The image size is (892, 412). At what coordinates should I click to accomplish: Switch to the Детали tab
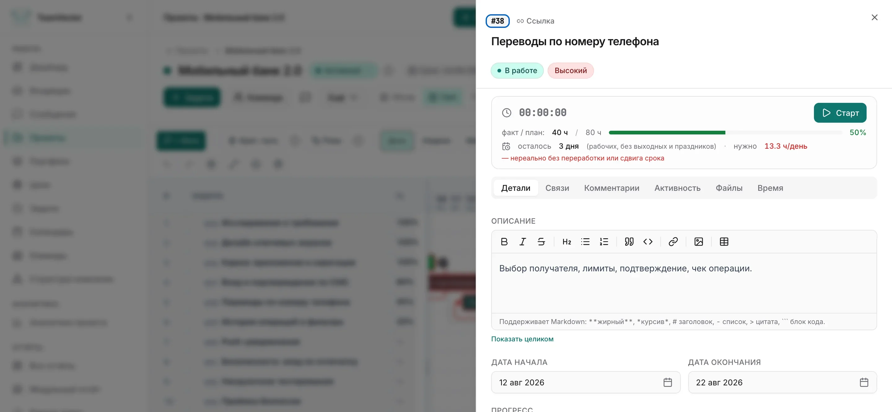click(516, 188)
